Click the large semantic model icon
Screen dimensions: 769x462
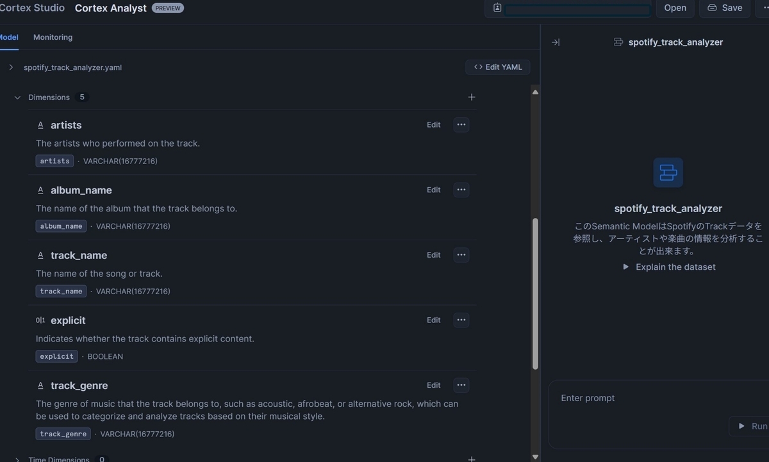point(668,173)
